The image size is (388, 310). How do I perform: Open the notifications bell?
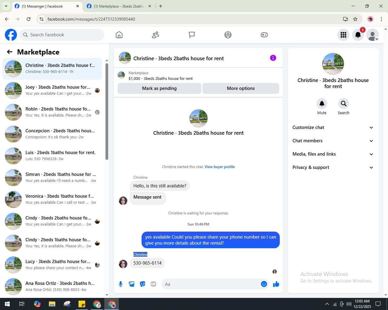(x=358, y=35)
